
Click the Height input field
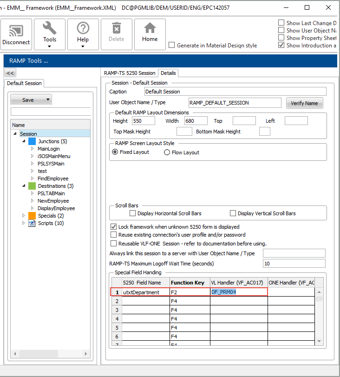click(x=144, y=121)
